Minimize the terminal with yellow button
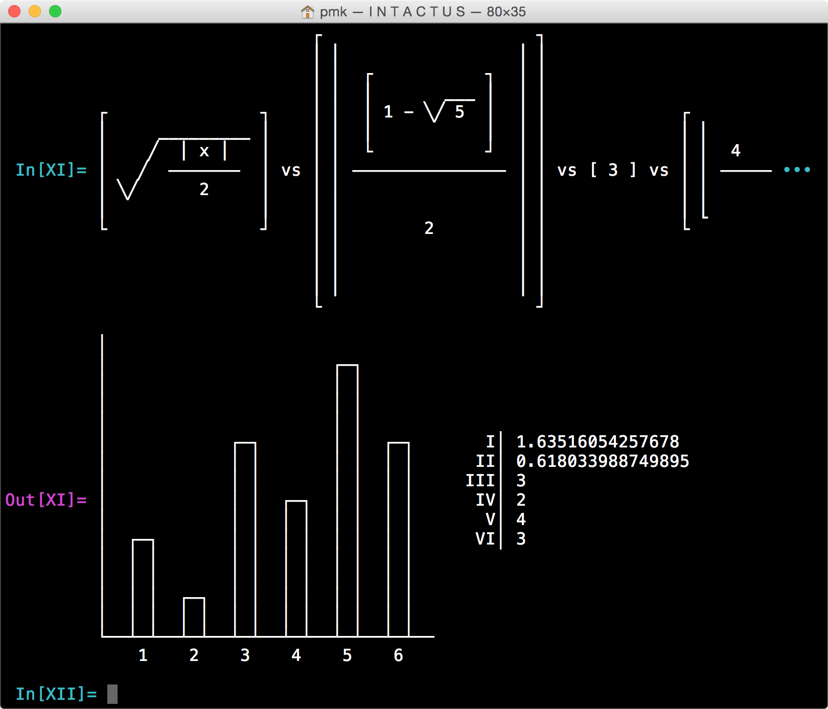828x709 pixels. [x=35, y=11]
